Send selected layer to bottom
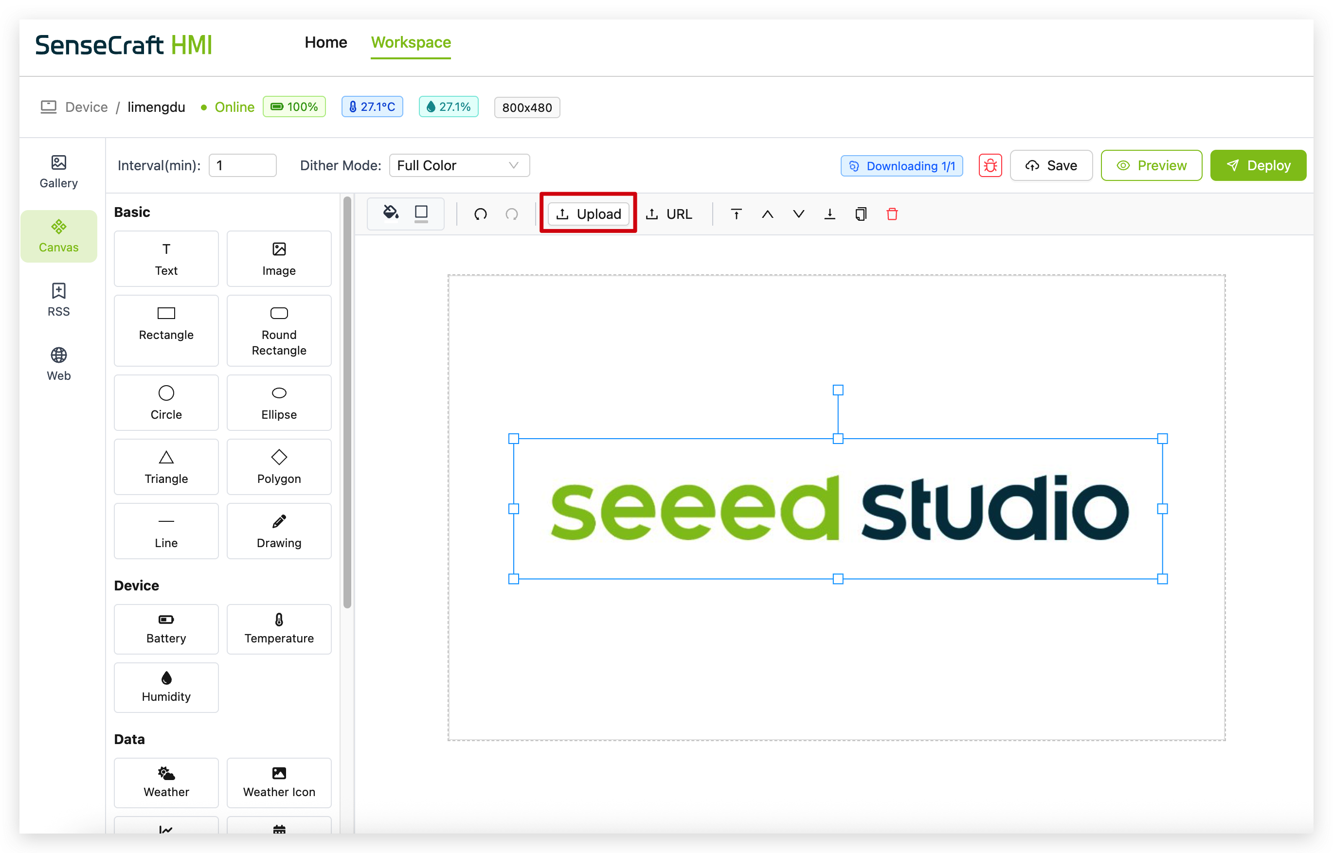Viewport: 1333px width, 853px height. pos(829,214)
